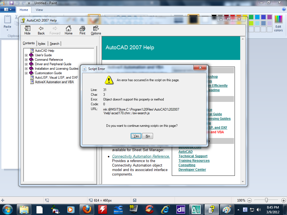The width and height of the screenshot is (287, 215).
Task: Click the AutoCAD Help question icon on taskbar
Action: [212, 209]
